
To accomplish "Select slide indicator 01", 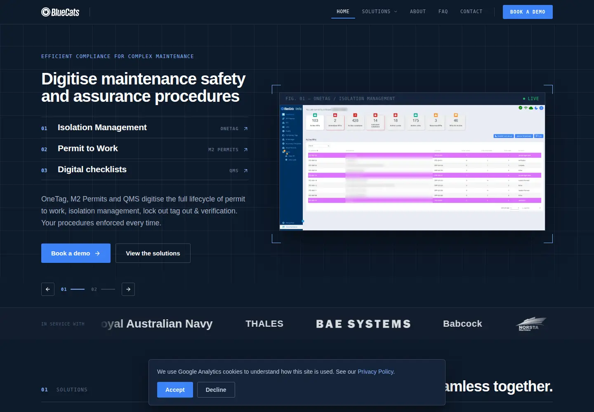I will 73,289.
